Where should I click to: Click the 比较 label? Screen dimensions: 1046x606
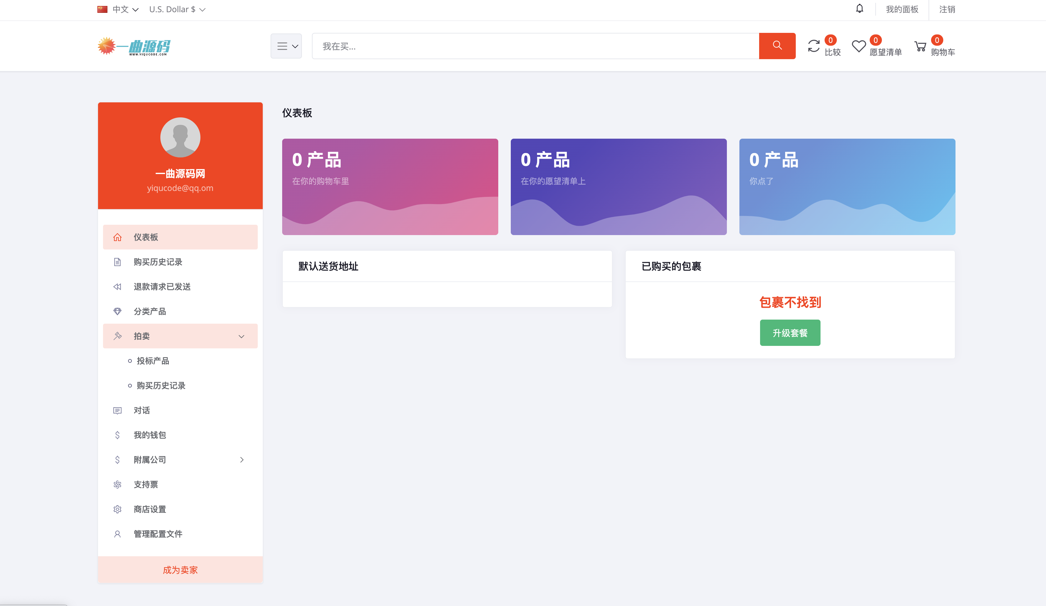point(832,52)
